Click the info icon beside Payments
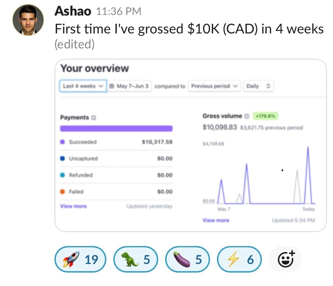The width and height of the screenshot is (333, 286). (94, 118)
